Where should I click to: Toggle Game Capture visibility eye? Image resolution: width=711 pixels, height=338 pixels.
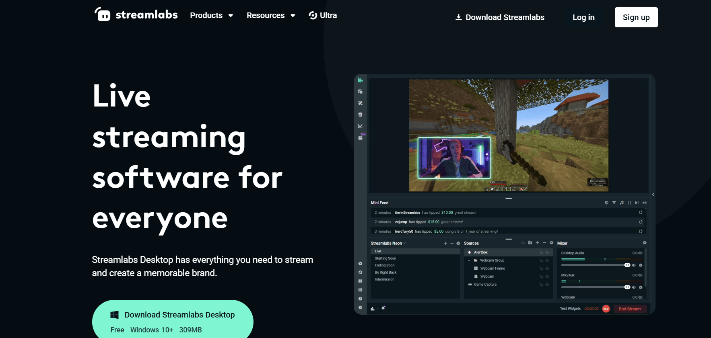(x=547, y=285)
